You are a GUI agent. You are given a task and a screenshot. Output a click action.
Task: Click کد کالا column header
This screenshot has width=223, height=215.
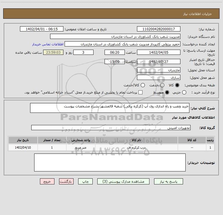click(192, 140)
